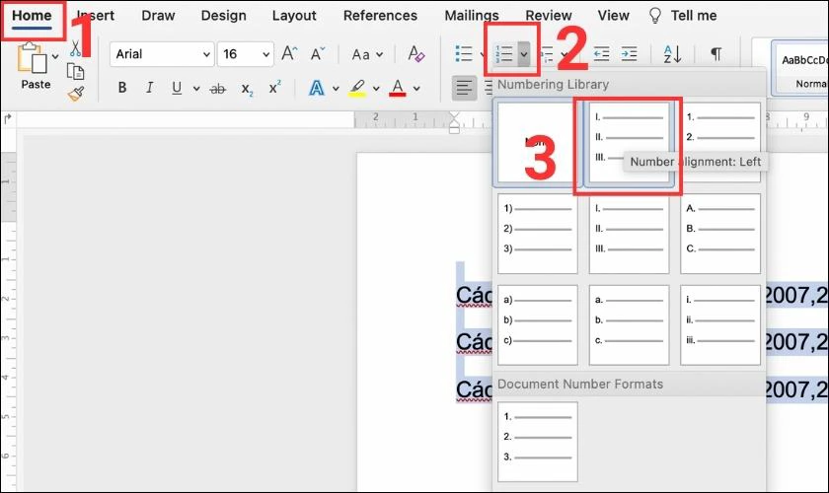Apply the yellow text highlight color
This screenshot has height=493, width=829.
click(x=357, y=88)
